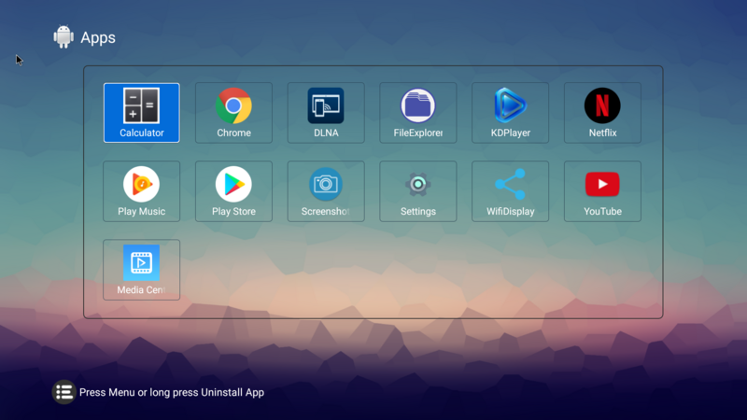
Task: Open FileExplorer app
Action: coord(417,113)
